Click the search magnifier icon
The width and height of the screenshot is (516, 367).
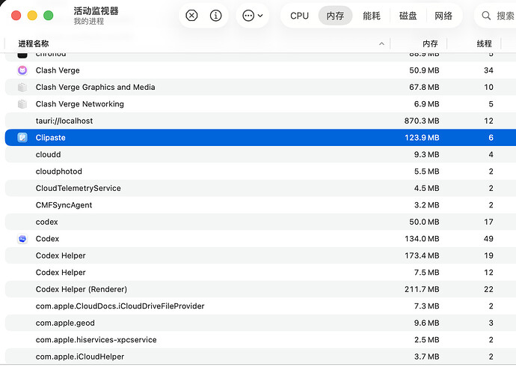coord(486,16)
